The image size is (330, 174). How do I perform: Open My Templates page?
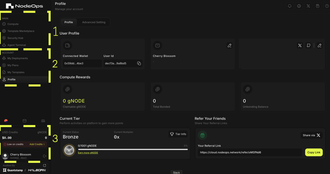16,72
